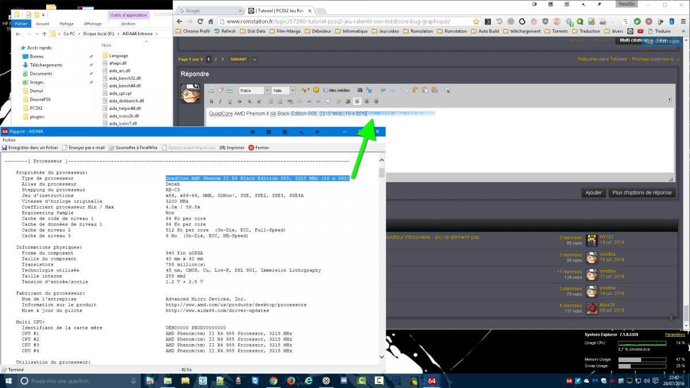Click the Bold formatting icon in editor
The image size is (690, 388).
pos(212,101)
